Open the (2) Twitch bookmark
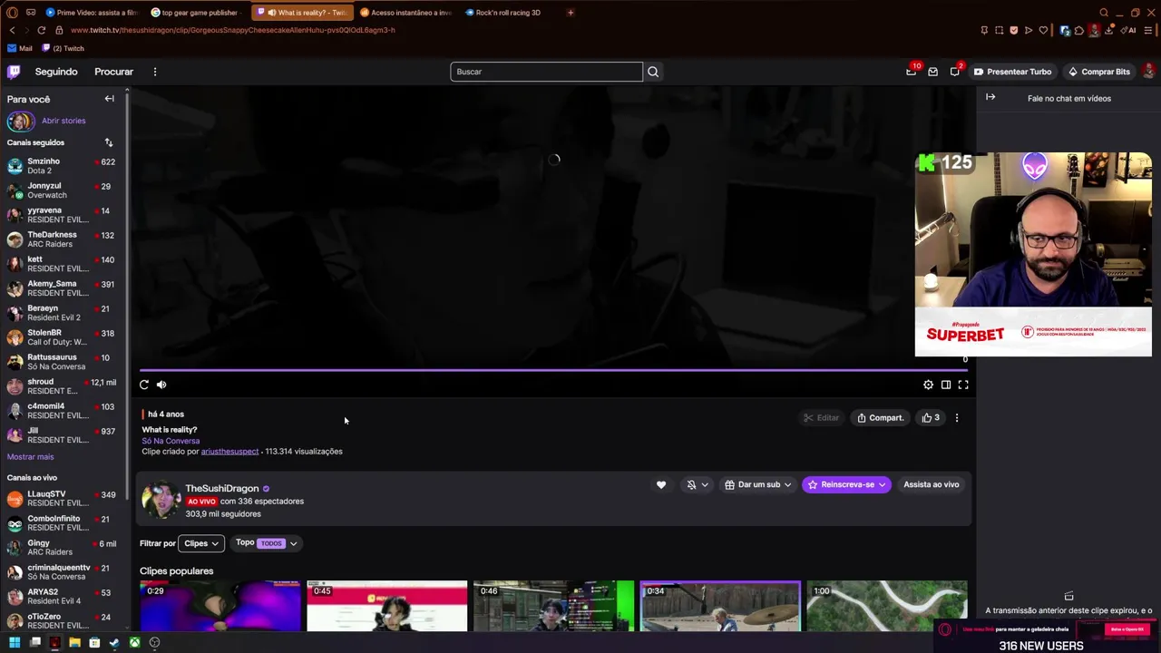 [63, 48]
